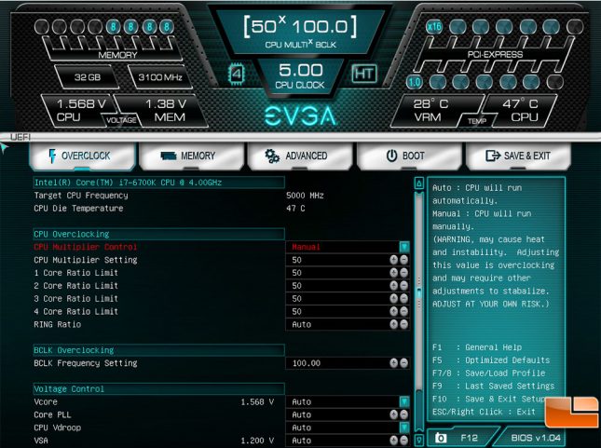Decrease CPU Multiplier Setting with minus
This screenshot has height=448, width=601.
tap(403, 260)
